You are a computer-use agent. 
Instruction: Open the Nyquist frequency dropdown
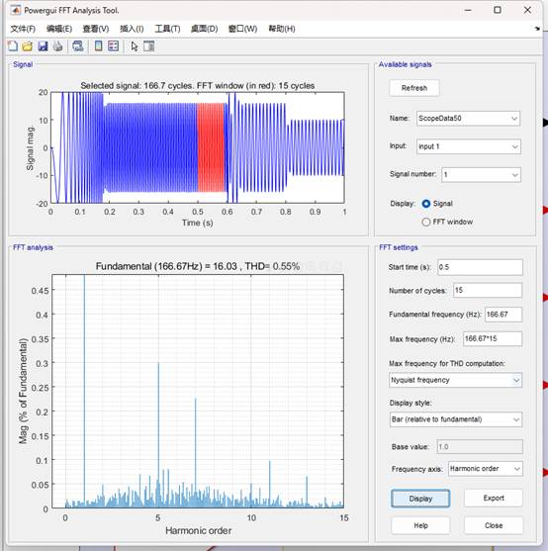click(455, 380)
